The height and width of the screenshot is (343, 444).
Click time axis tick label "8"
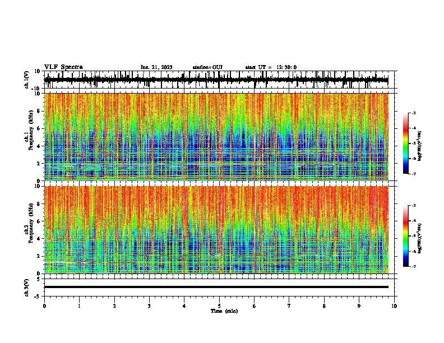pos(324,306)
